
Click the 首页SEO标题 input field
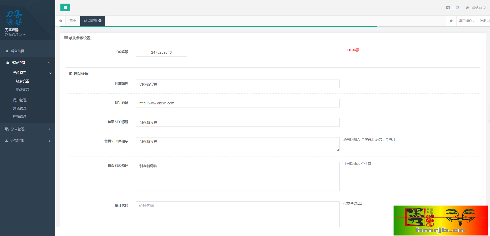click(238, 122)
